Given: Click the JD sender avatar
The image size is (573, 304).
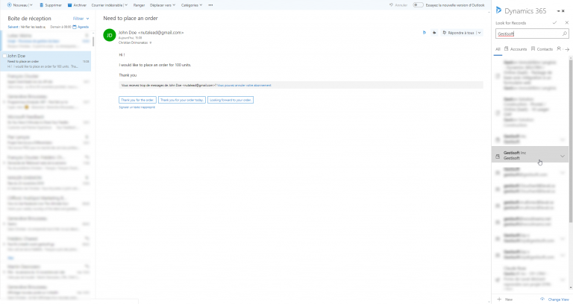Looking at the screenshot, I should pos(109,35).
